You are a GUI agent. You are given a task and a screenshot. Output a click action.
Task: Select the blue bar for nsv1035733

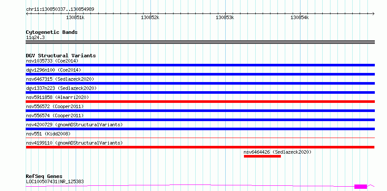point(200,65)
